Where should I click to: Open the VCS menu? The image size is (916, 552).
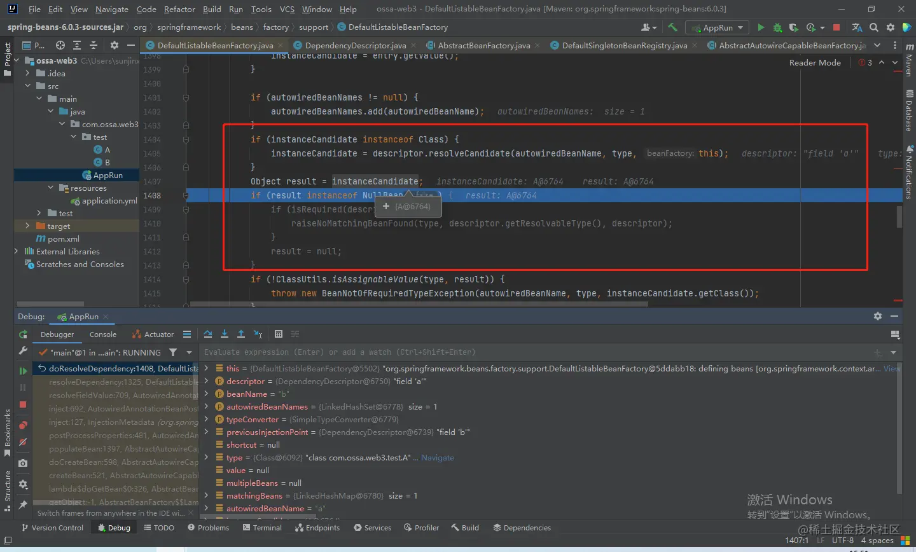click(287, 9)
